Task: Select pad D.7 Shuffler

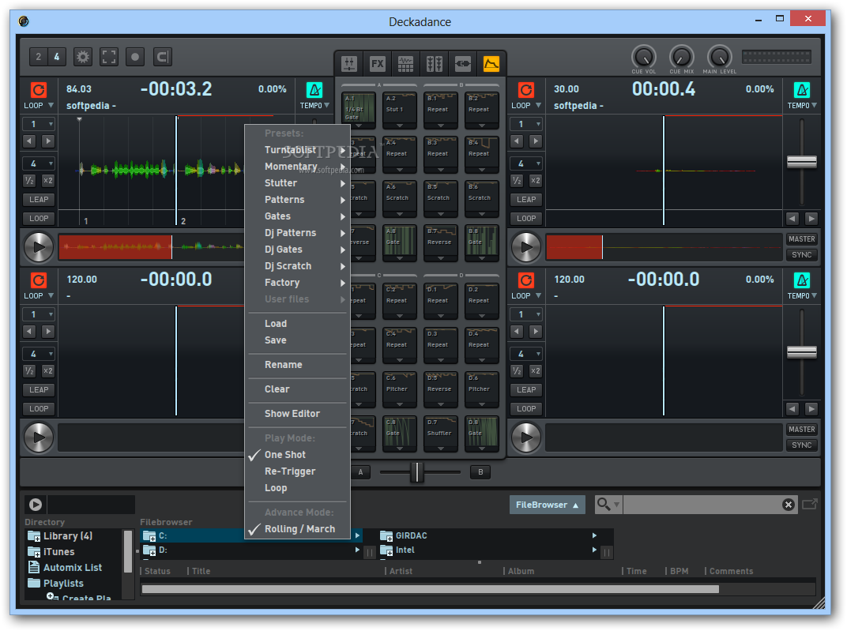Action: (x=441, y=434)
